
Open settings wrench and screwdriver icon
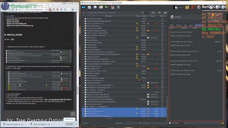[x=118, y=7]
